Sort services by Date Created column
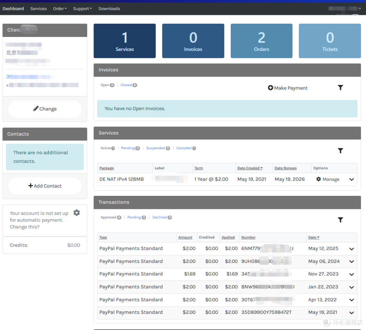 (250, 168)
